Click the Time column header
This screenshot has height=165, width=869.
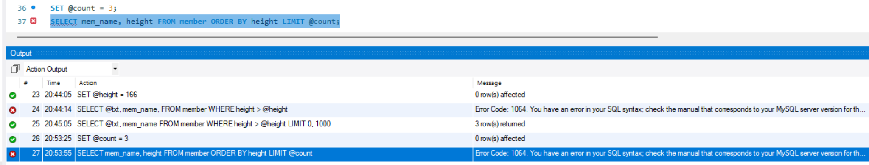coord(53,83)
